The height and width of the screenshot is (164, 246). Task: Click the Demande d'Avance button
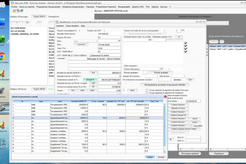[x=178, y=108]
